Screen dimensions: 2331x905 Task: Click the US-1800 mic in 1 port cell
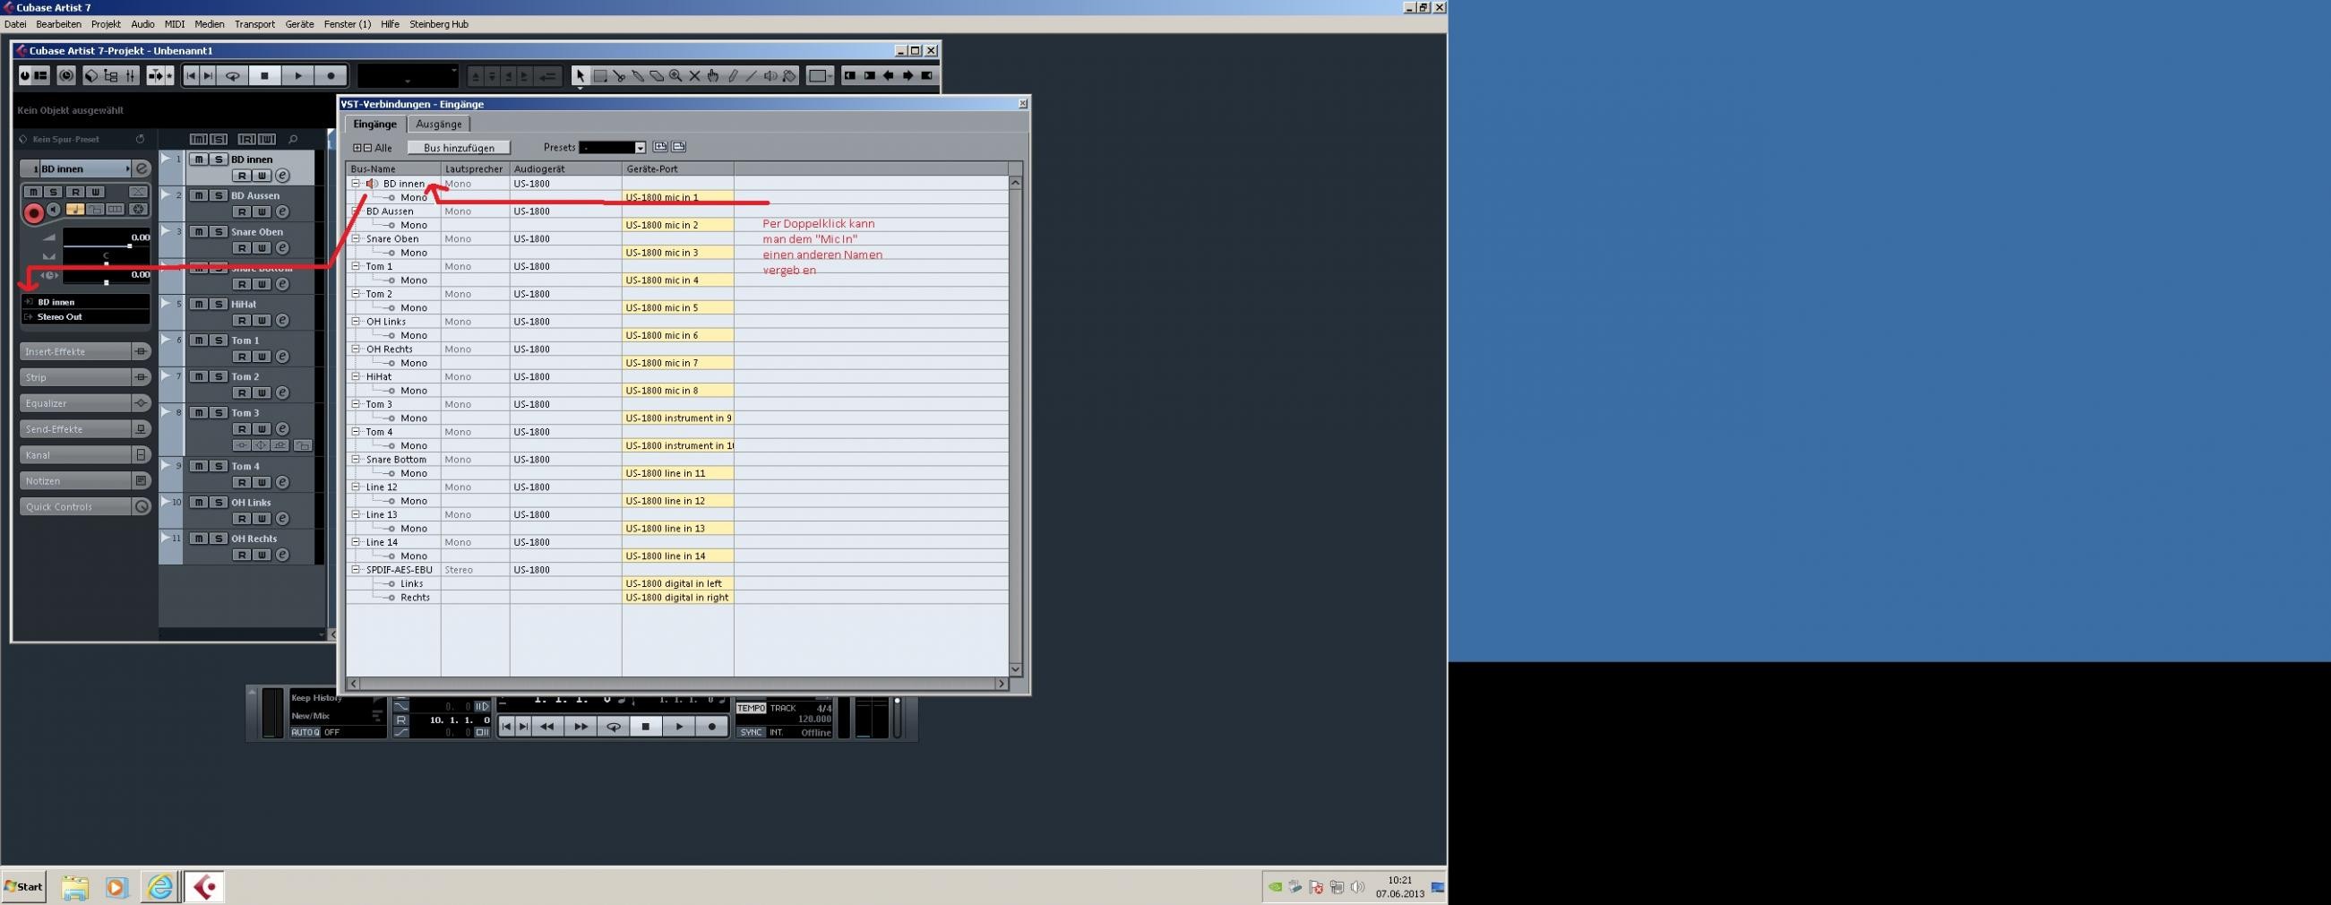coord(678,197)
